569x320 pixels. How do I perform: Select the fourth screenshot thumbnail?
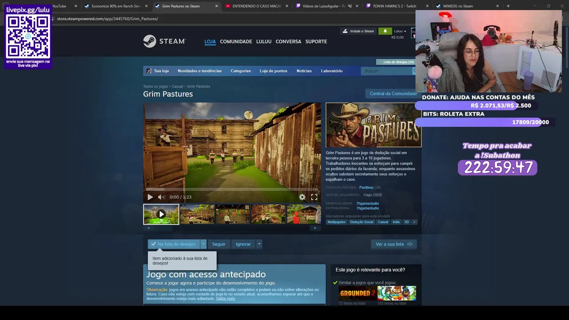pos(268,214)
